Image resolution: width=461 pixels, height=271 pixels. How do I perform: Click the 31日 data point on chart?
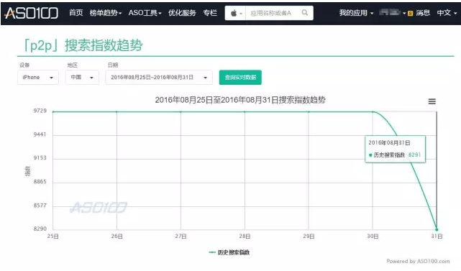coord(437,229)
